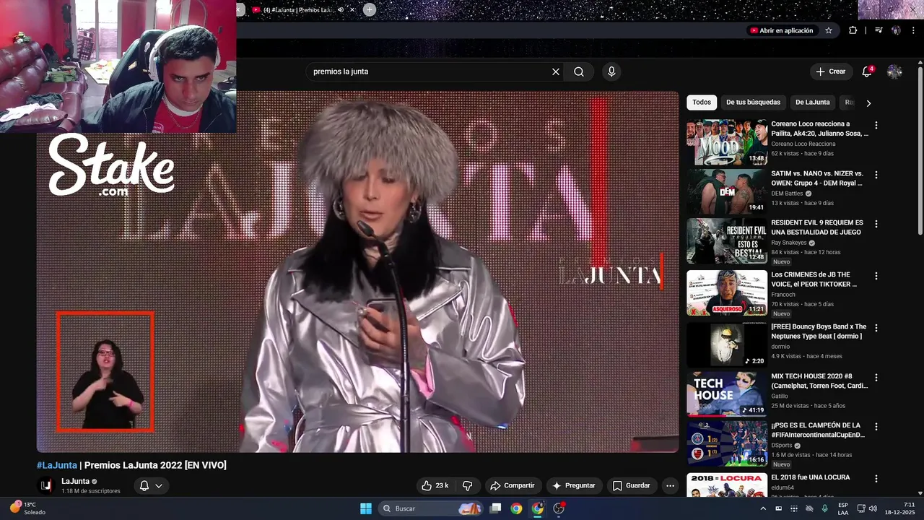Screen dimensions: 924x520
Task: Like the video with 23 k thumbs up
Action: (435, 485)
